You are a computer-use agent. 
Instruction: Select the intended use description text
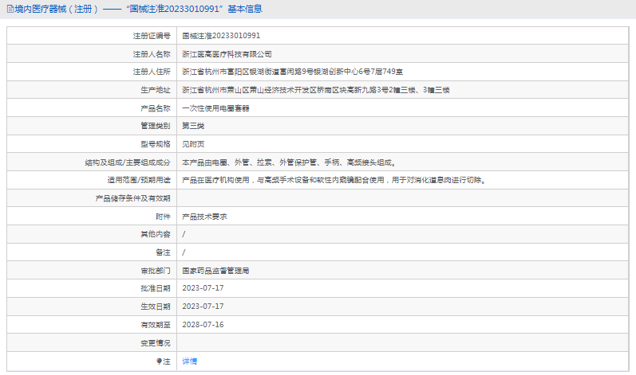pos(334,180)
